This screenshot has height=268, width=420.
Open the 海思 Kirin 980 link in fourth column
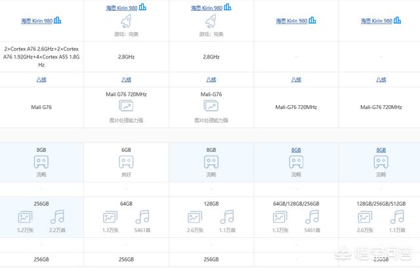291,21
